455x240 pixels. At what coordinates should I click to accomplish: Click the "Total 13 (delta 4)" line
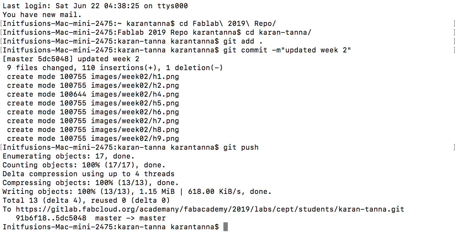click(x=86, y=200)
